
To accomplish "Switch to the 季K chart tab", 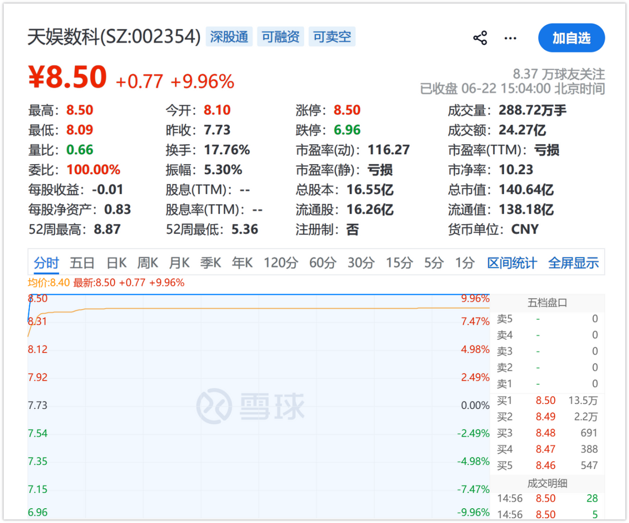I will pos(211,263).
